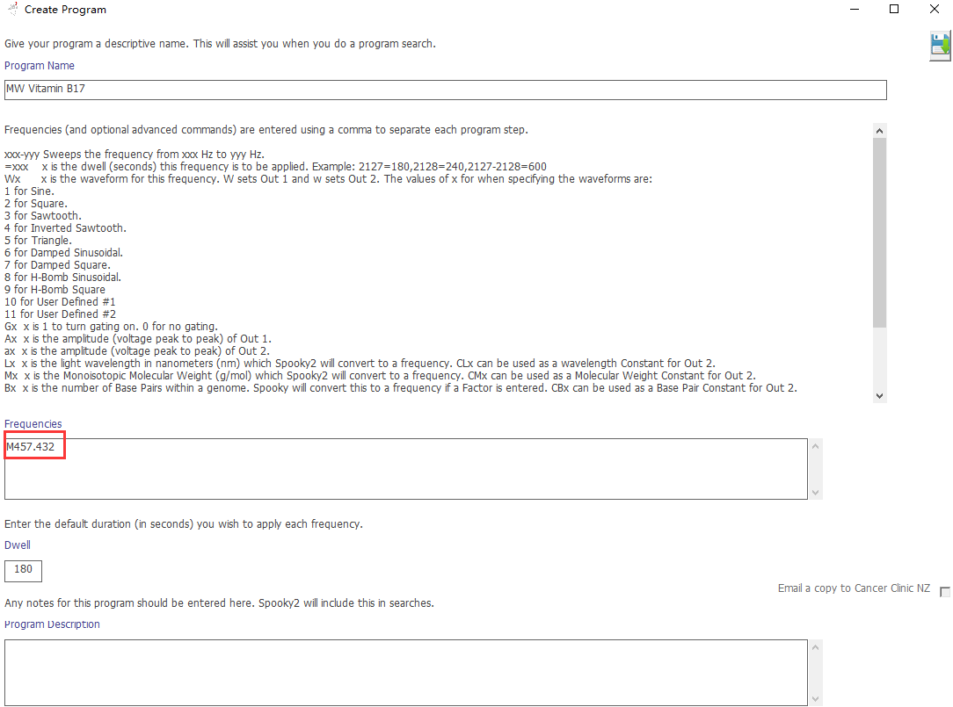The width and height of the screenshot is (953, 707).
Task: Click the Program Name field containing MW Vitamin B17
Action: click(445, 90)
